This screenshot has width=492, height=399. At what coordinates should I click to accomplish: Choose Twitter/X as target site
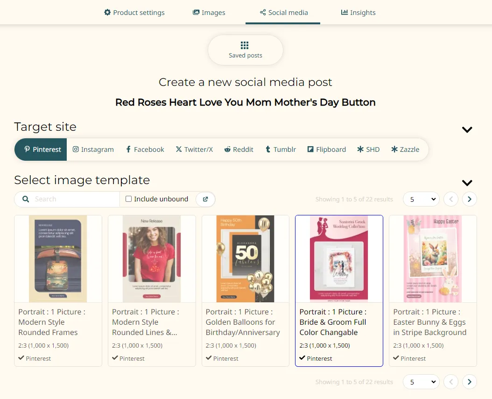point(194,150)
